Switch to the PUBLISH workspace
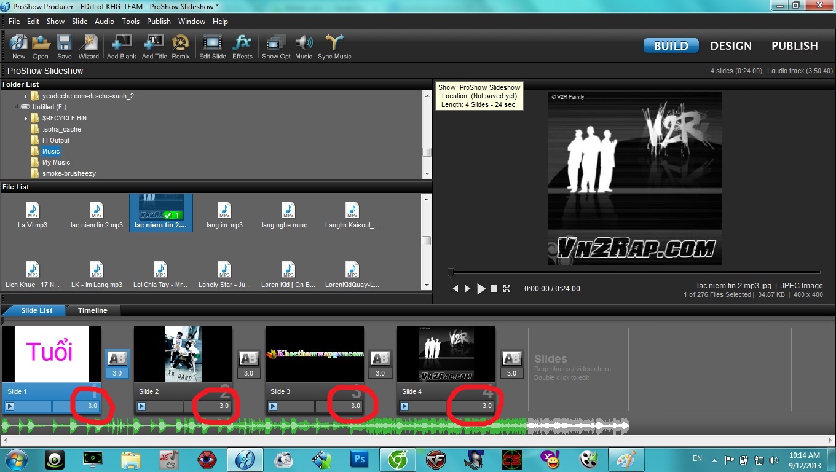 (x=794, y=46)
